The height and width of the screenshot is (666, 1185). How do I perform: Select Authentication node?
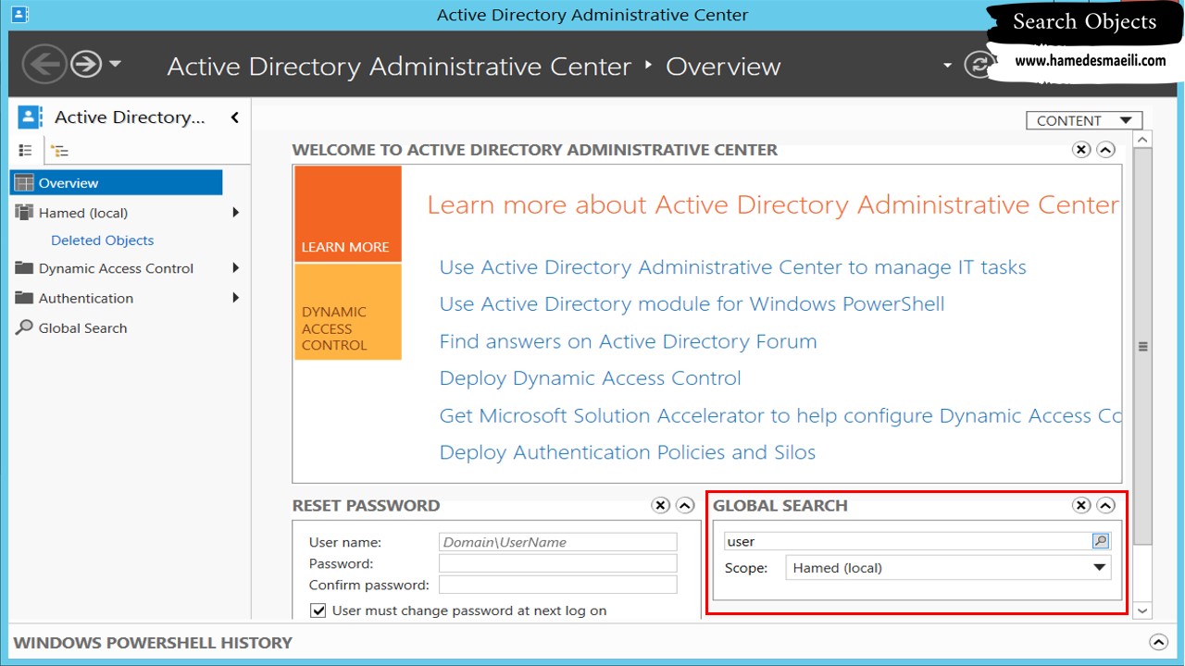click(85, 298)
